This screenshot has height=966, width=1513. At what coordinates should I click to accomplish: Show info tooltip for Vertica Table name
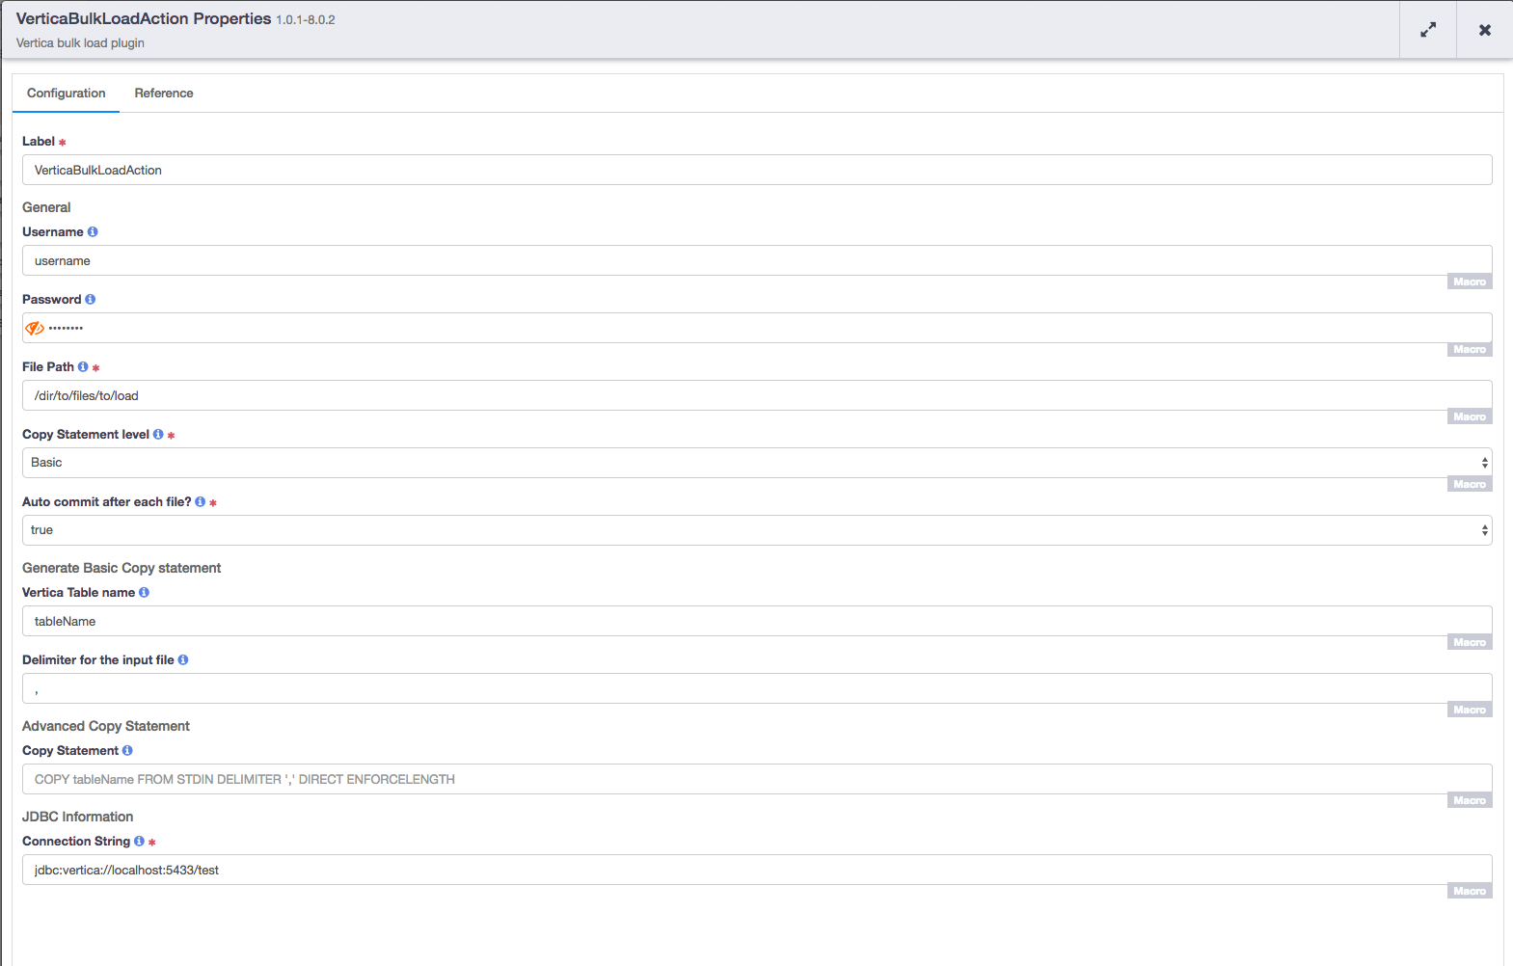[x=144, y=592]
